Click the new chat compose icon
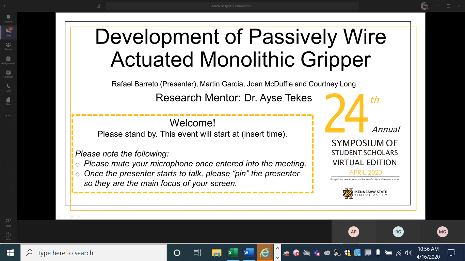Viewport: 465px width, 261px height. (x=98, y=6)
